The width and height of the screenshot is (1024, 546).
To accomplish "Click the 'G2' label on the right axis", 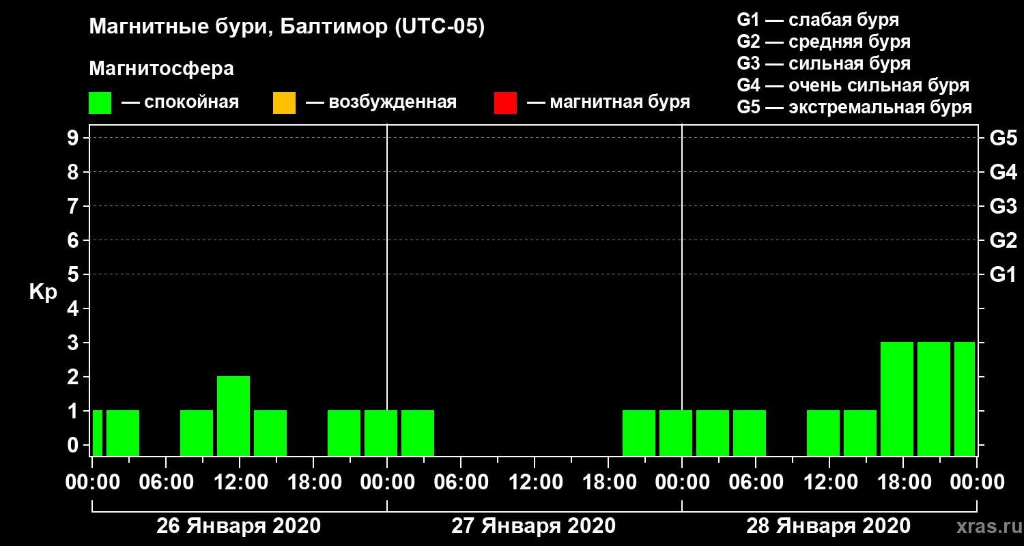I will (x=1003, y=240).
